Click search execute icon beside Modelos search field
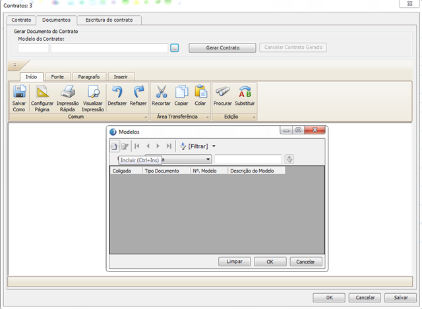The height and width of the screenshot is (309, 422). [289, 159]
